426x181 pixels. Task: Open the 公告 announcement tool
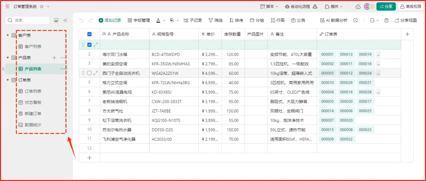tap(298, 20)
